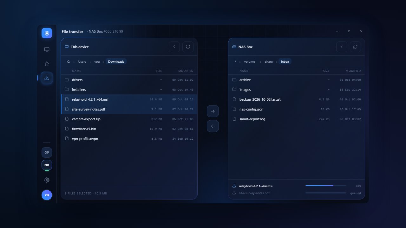Jump to the share breadcrumb
406x228 pixels.
[269, 62]
